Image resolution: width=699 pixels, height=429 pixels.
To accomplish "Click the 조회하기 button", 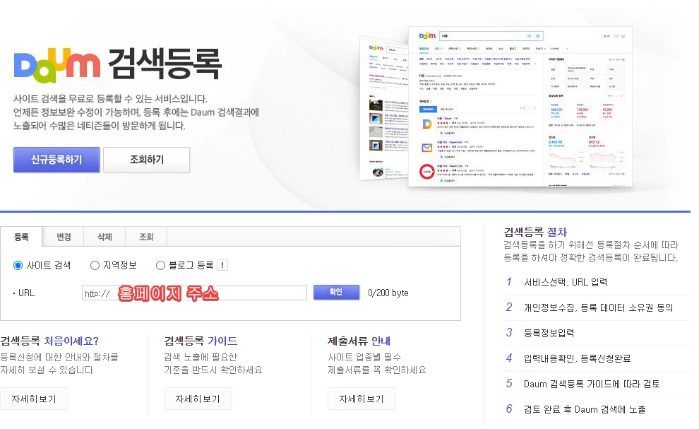I will coord(147,159).
